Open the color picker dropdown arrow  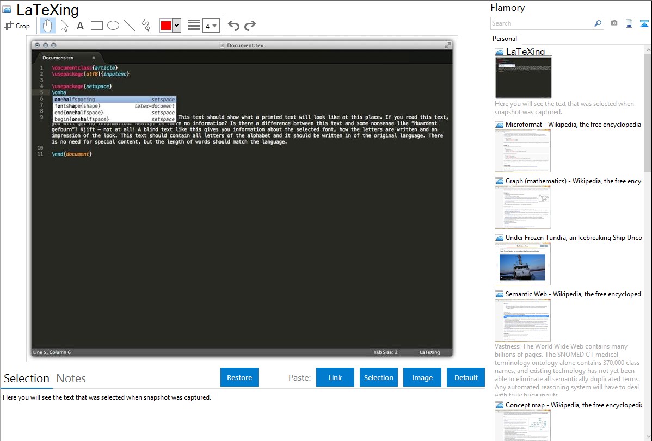(x=177, y=26)
